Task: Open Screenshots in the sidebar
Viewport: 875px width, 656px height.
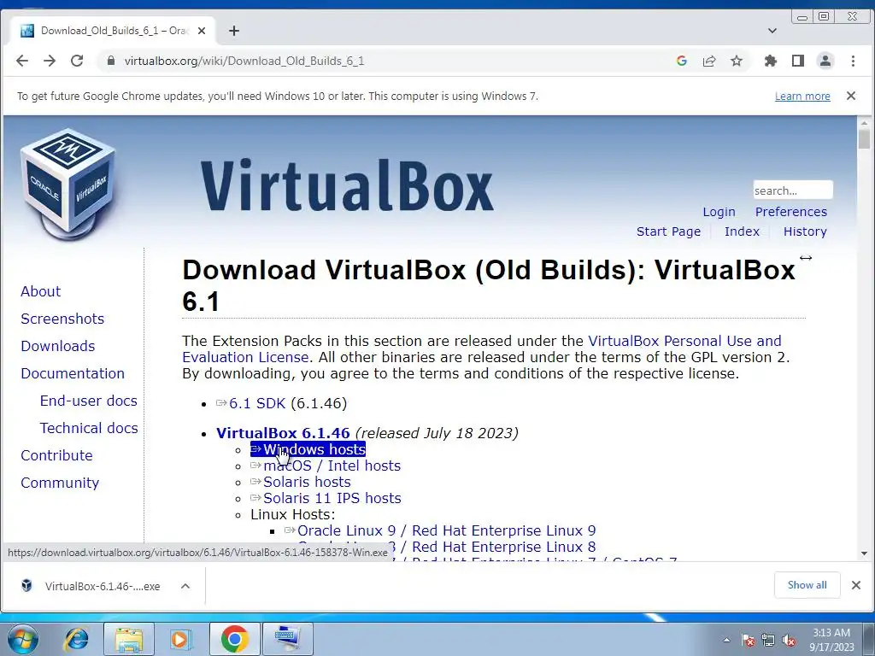Action: click(x=62, y=319)
